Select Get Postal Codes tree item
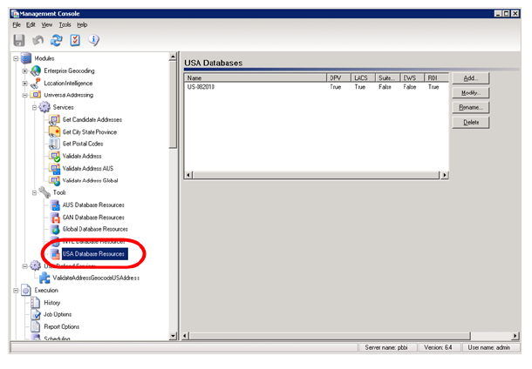The width and height of the screenshot is (532, 369). point(83,144)
